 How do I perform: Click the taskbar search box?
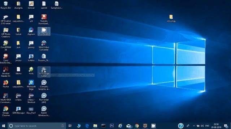(37, 126)
